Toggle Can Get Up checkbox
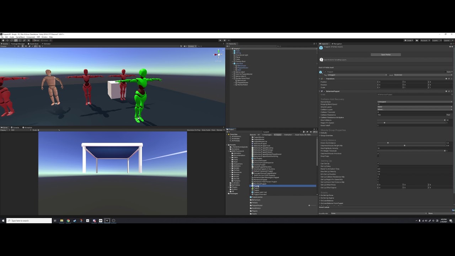The width and height of the screenshot is (455, 256). point(378,164)
